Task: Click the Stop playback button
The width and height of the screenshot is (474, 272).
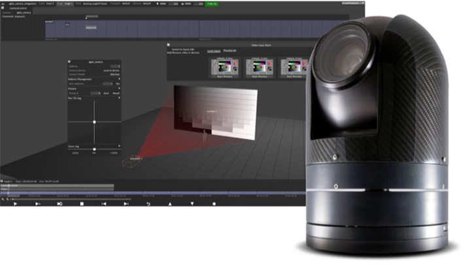Action: coord(81,204)
